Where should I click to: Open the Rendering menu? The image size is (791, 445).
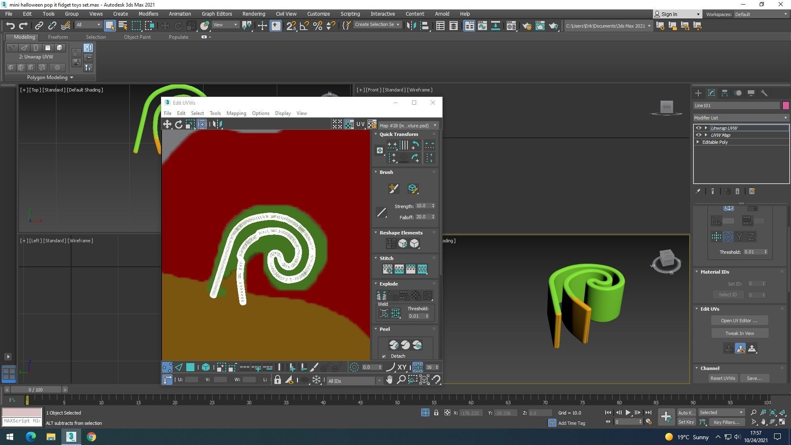point(253,14)
